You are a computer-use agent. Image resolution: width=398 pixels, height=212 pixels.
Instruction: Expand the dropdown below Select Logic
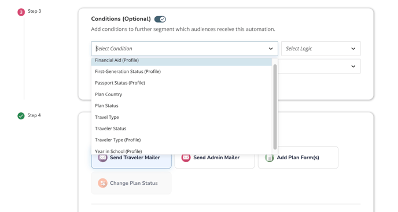point(353,67)
